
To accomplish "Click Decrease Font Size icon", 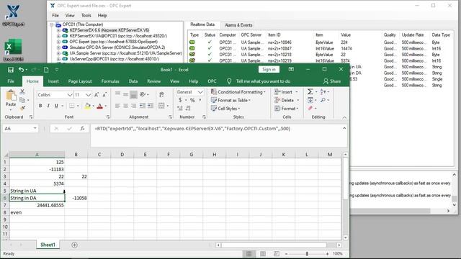I will (104, 95).
